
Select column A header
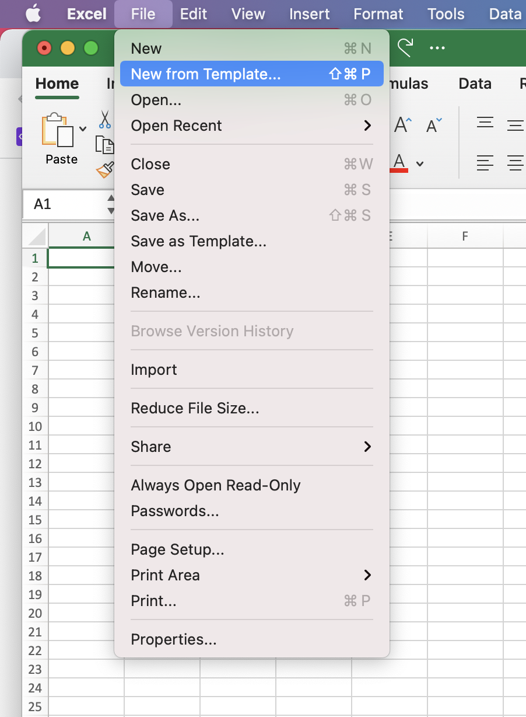86,236
